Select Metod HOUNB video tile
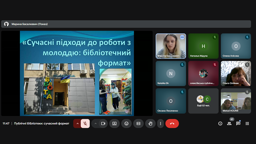The image size is (256, 144). (x=236, y=101)
